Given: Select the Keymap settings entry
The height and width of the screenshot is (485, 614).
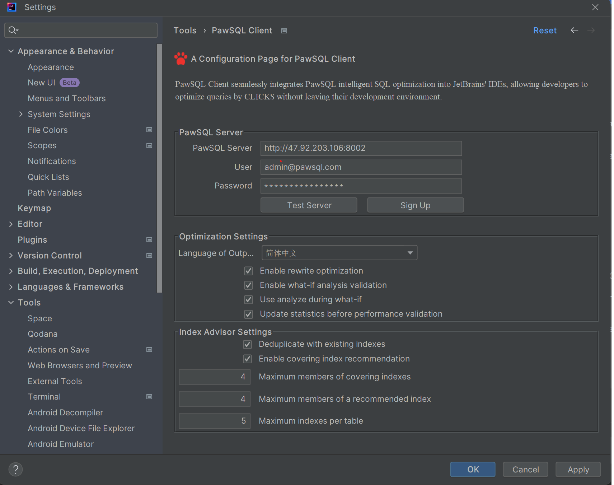Looking at the screenshot, I should tap(34, 208).
